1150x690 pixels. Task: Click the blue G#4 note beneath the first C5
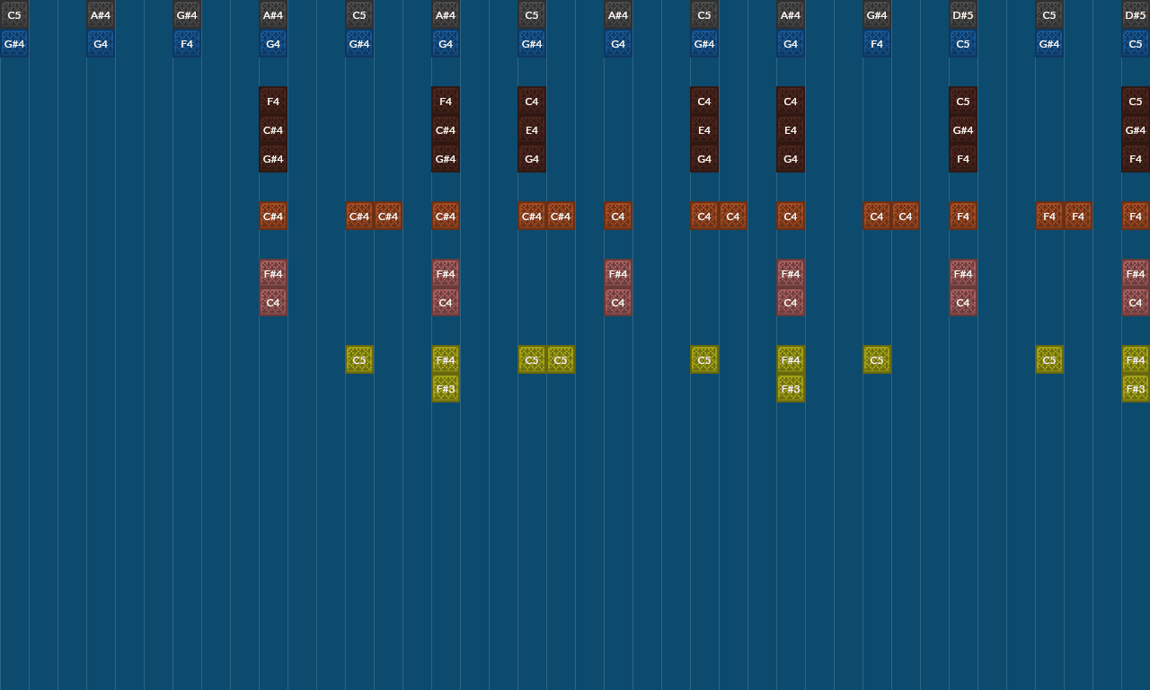(x=13, y=43)
